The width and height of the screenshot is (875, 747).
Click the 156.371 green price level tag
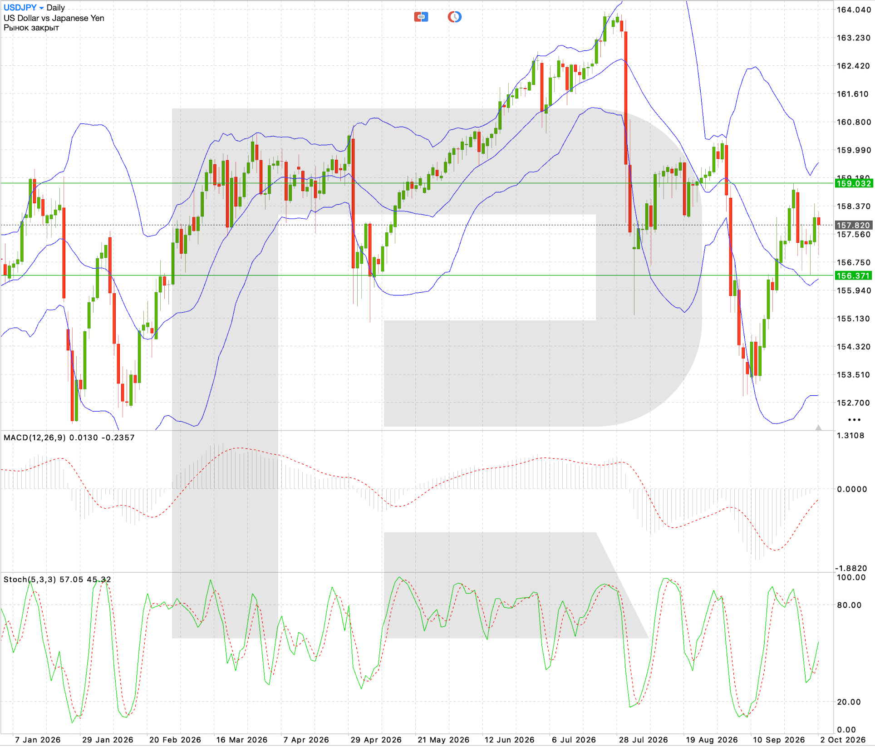(854, 275)
